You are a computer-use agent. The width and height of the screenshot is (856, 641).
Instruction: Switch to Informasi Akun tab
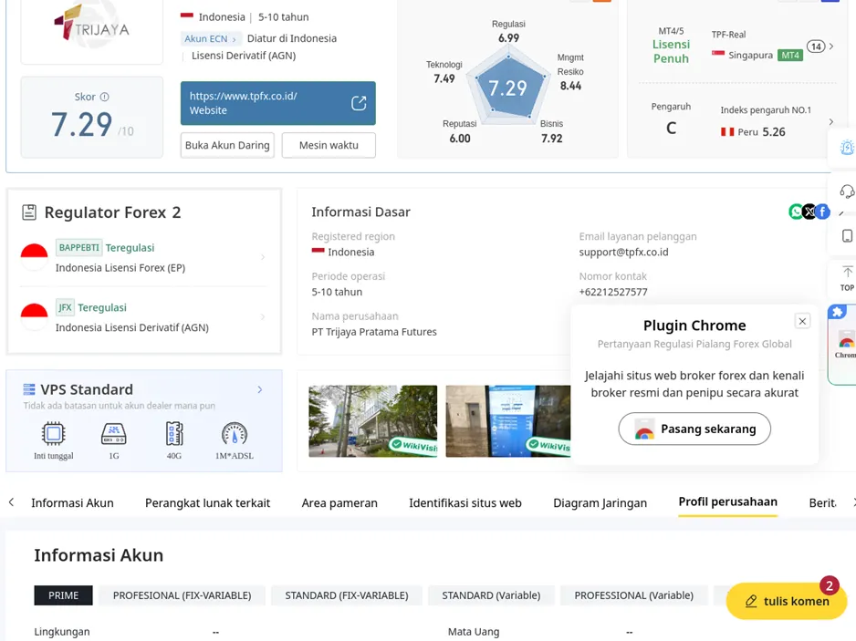coord(73,503)
